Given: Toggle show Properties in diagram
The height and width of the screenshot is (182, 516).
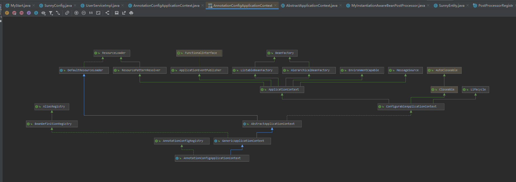Looking at the screenshot, I should click(29, 13).
